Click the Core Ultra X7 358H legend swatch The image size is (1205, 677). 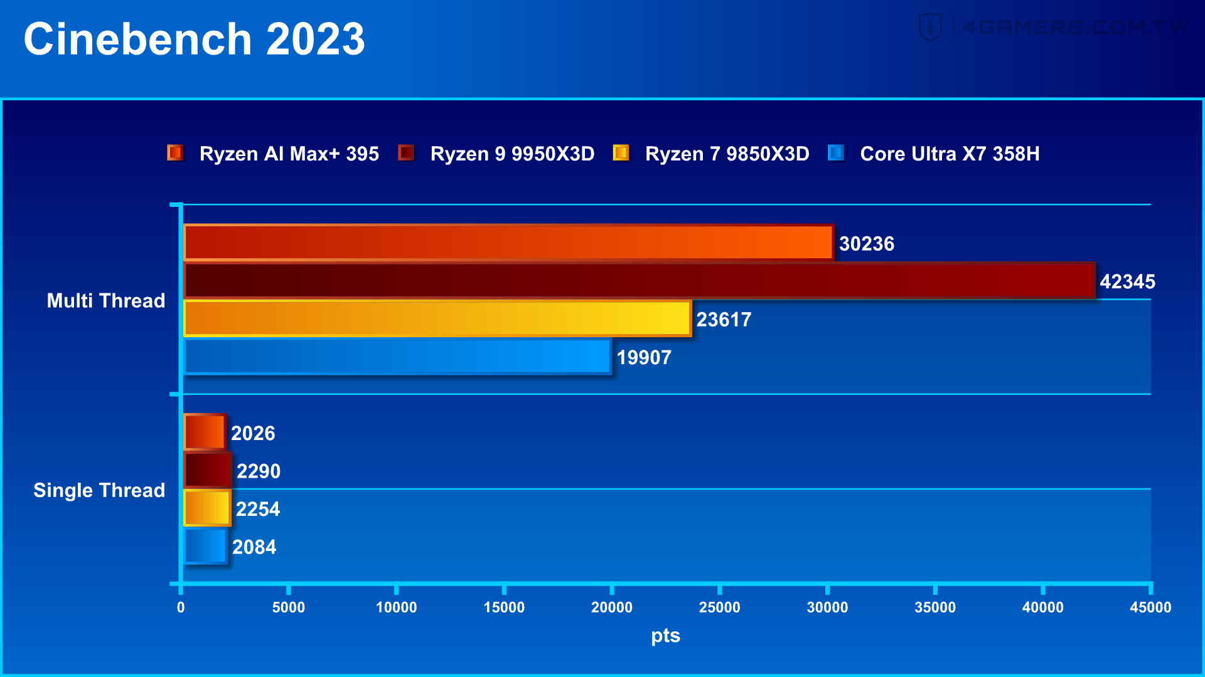pyautogui.click(x=835, y=153)
